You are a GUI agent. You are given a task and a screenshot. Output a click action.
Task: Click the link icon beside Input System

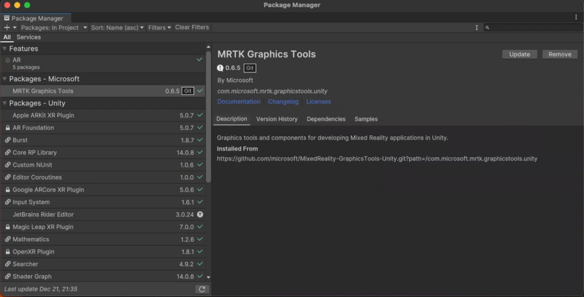7,202
